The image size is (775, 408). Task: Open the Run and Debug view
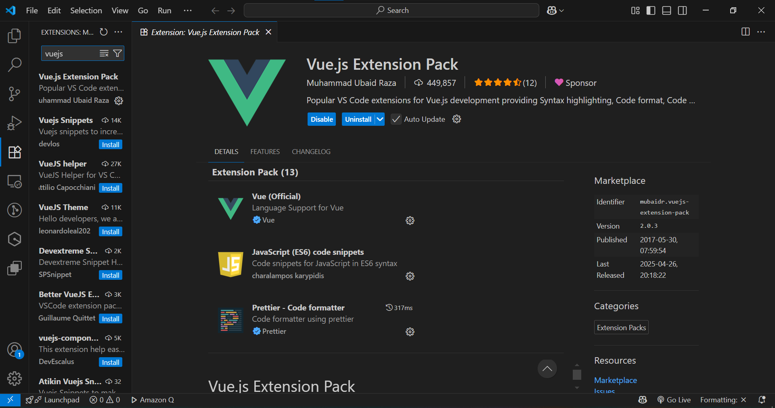coord(15,123)
